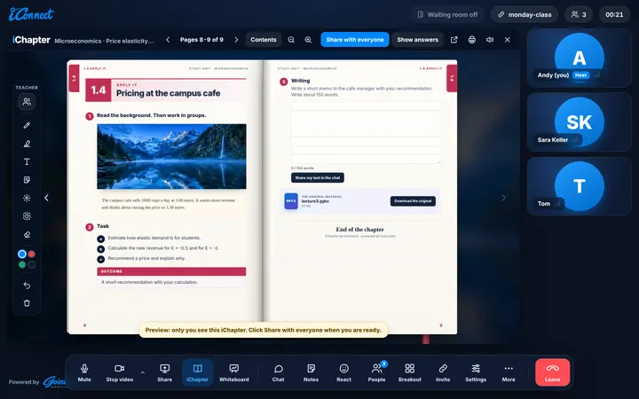
Task: Select the sticky note tool
Action: (x=27, y=179)
